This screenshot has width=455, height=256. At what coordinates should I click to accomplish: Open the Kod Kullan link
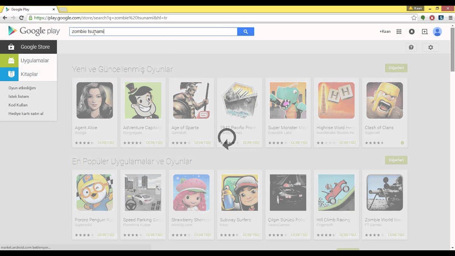18,105
